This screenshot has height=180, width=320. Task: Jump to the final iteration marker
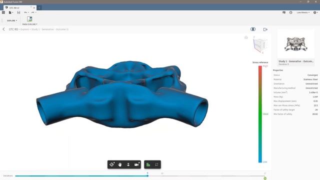tap(265, 178)
